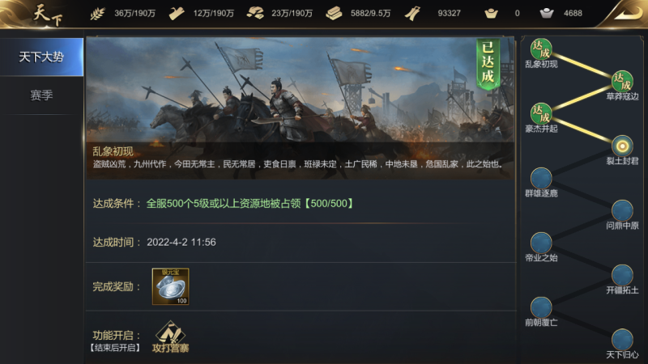Select the iron ingot resource icon
This screenshot has height=364, width=648.
tap(334, 13)
